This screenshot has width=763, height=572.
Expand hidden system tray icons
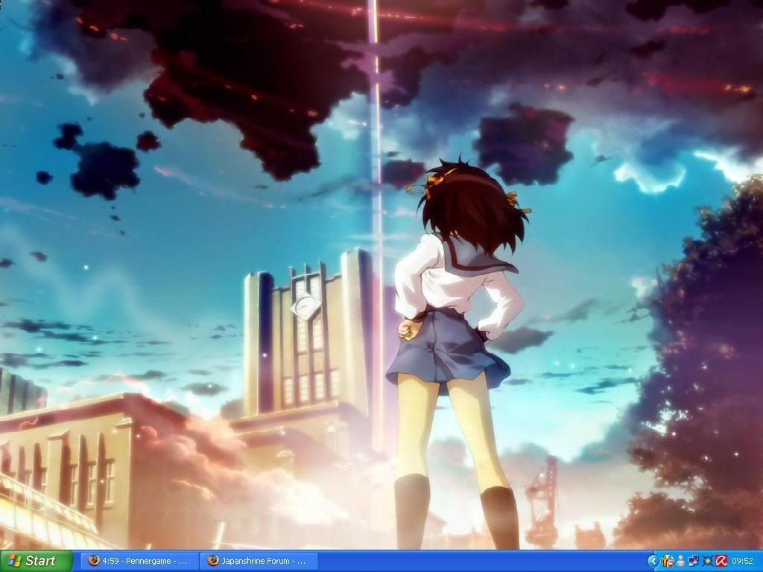653,562
